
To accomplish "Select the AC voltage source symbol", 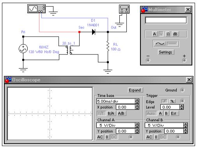I will click(23, 49).
